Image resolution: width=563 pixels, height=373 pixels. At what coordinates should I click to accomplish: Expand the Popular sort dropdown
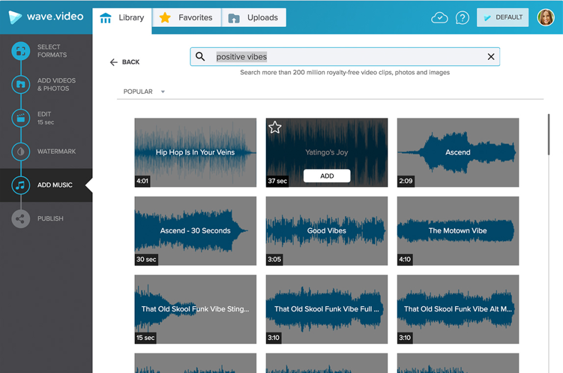(144, 91)
